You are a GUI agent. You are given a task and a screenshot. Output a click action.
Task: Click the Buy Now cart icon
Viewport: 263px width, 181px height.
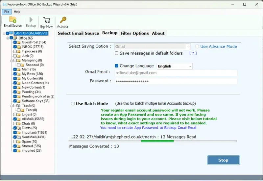[x=47, y=20]
